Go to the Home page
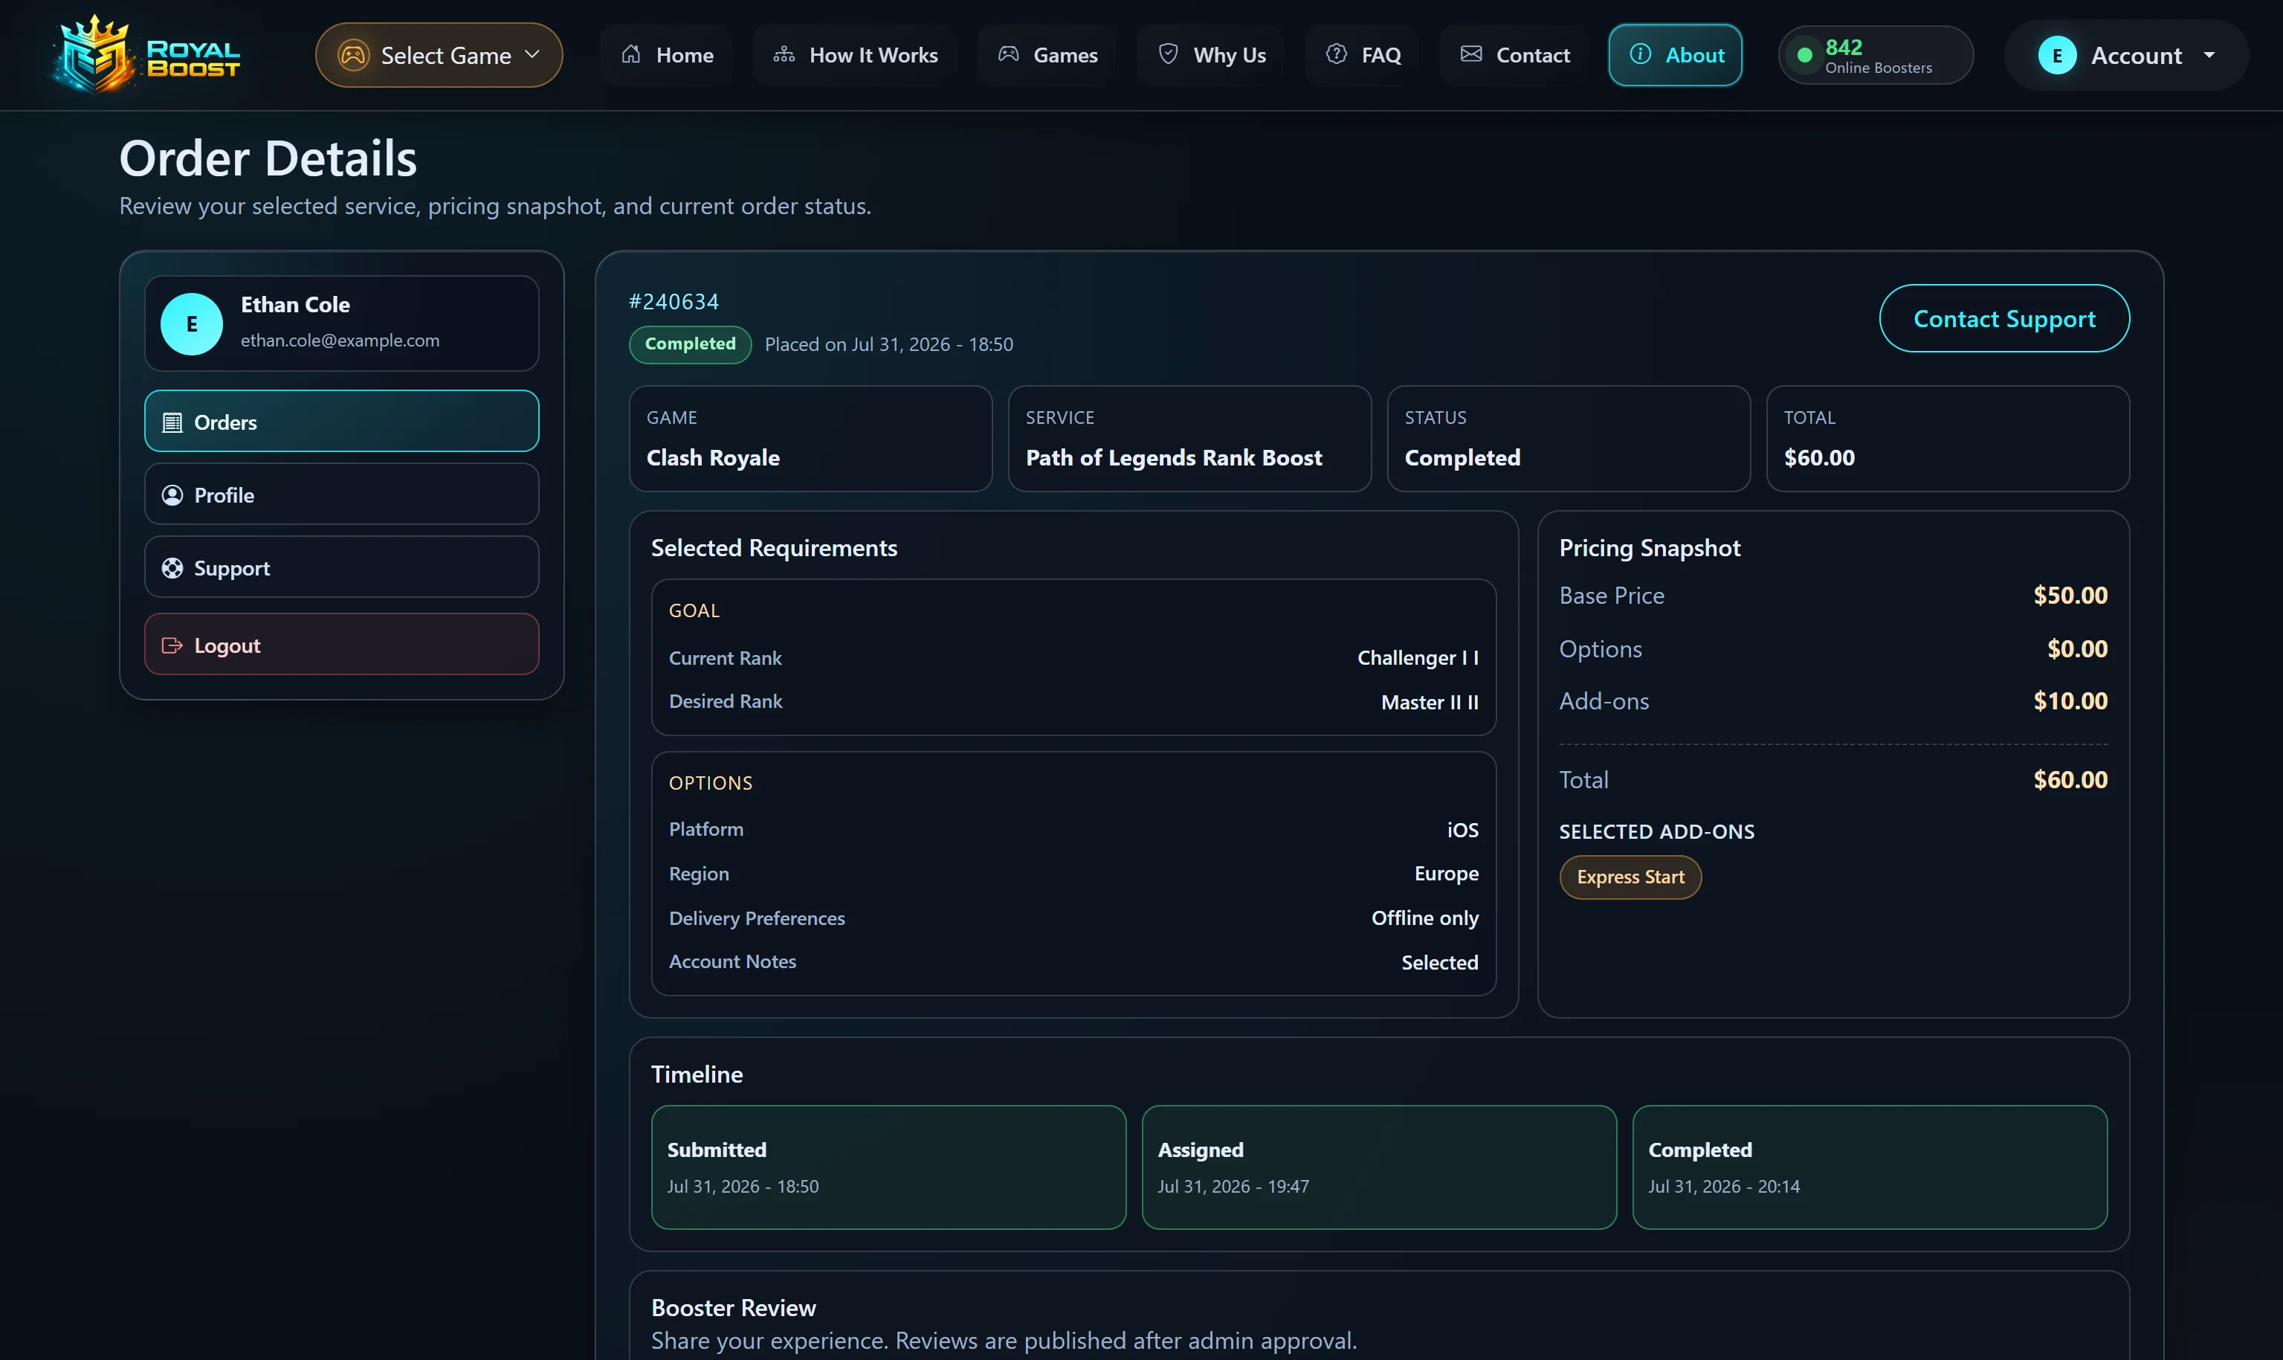This screenshot has height=1360, width=2283. click(667, 55)
